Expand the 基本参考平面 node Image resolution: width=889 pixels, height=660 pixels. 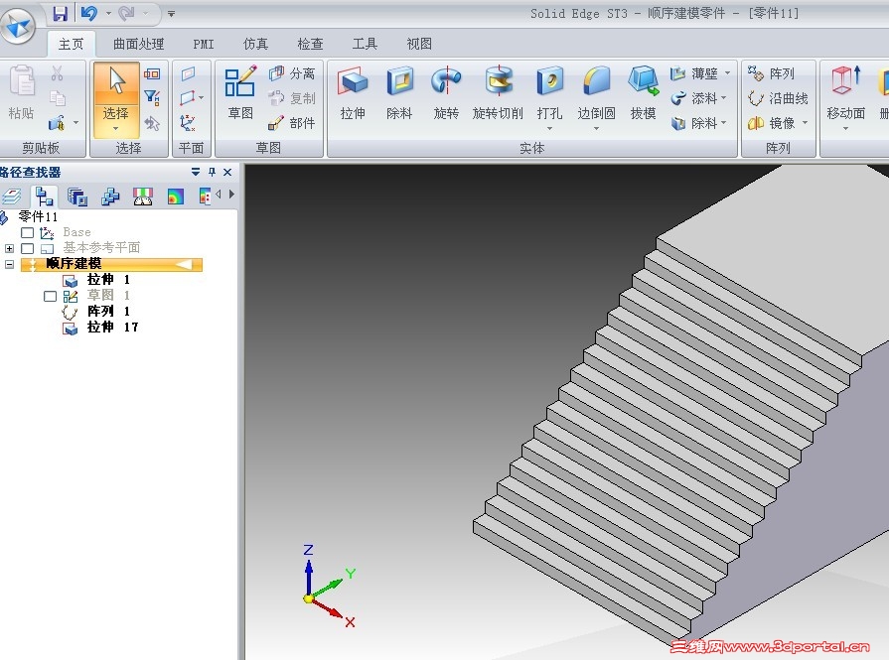click(x=9, y=248)
